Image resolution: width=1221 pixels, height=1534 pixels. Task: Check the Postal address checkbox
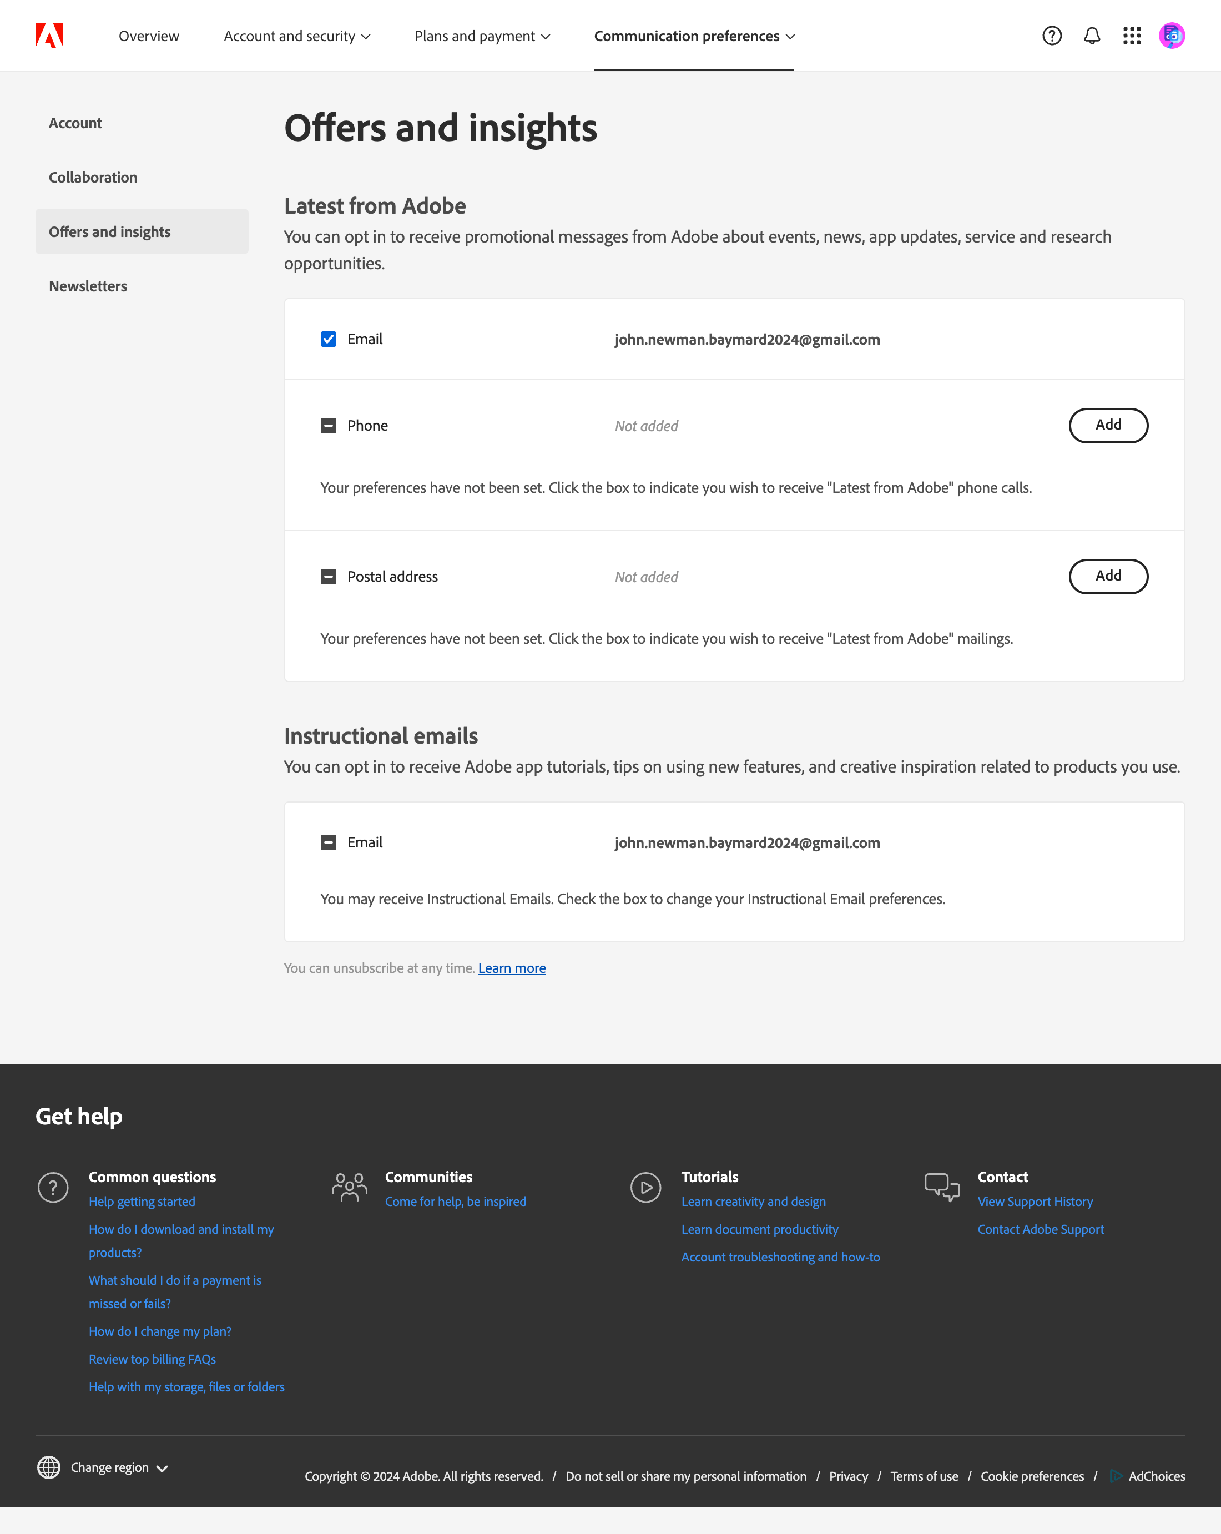coord(328,576)
